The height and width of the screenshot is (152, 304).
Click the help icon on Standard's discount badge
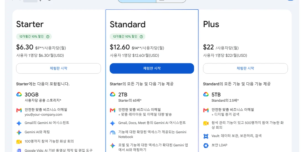141,36
